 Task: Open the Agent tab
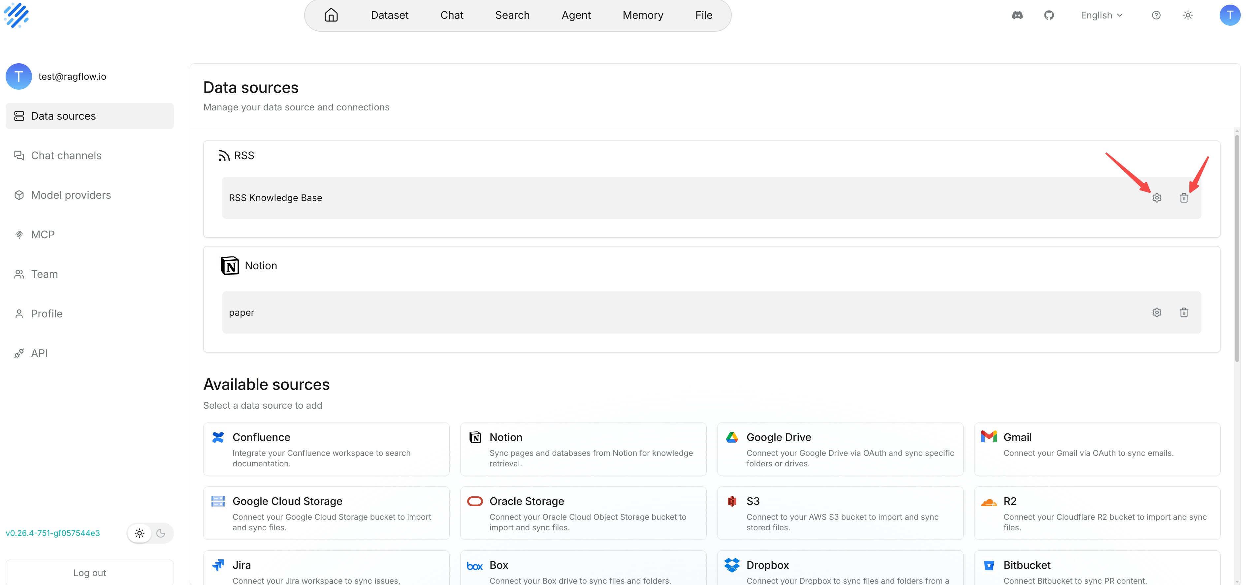(x=576, y=15)
